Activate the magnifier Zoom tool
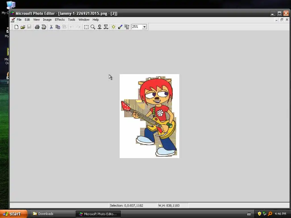The width and height of the screenshot is (291, 218). [93, 27]
